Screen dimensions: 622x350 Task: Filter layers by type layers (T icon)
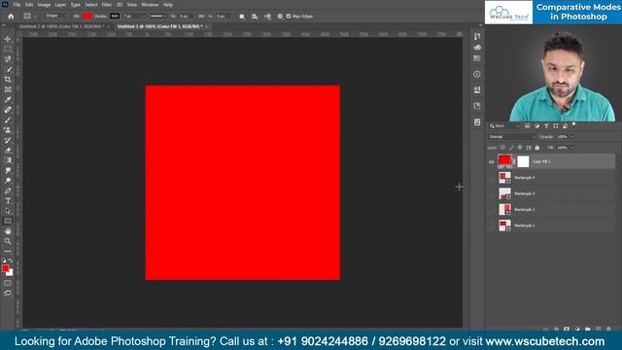[x=546, y=125]
